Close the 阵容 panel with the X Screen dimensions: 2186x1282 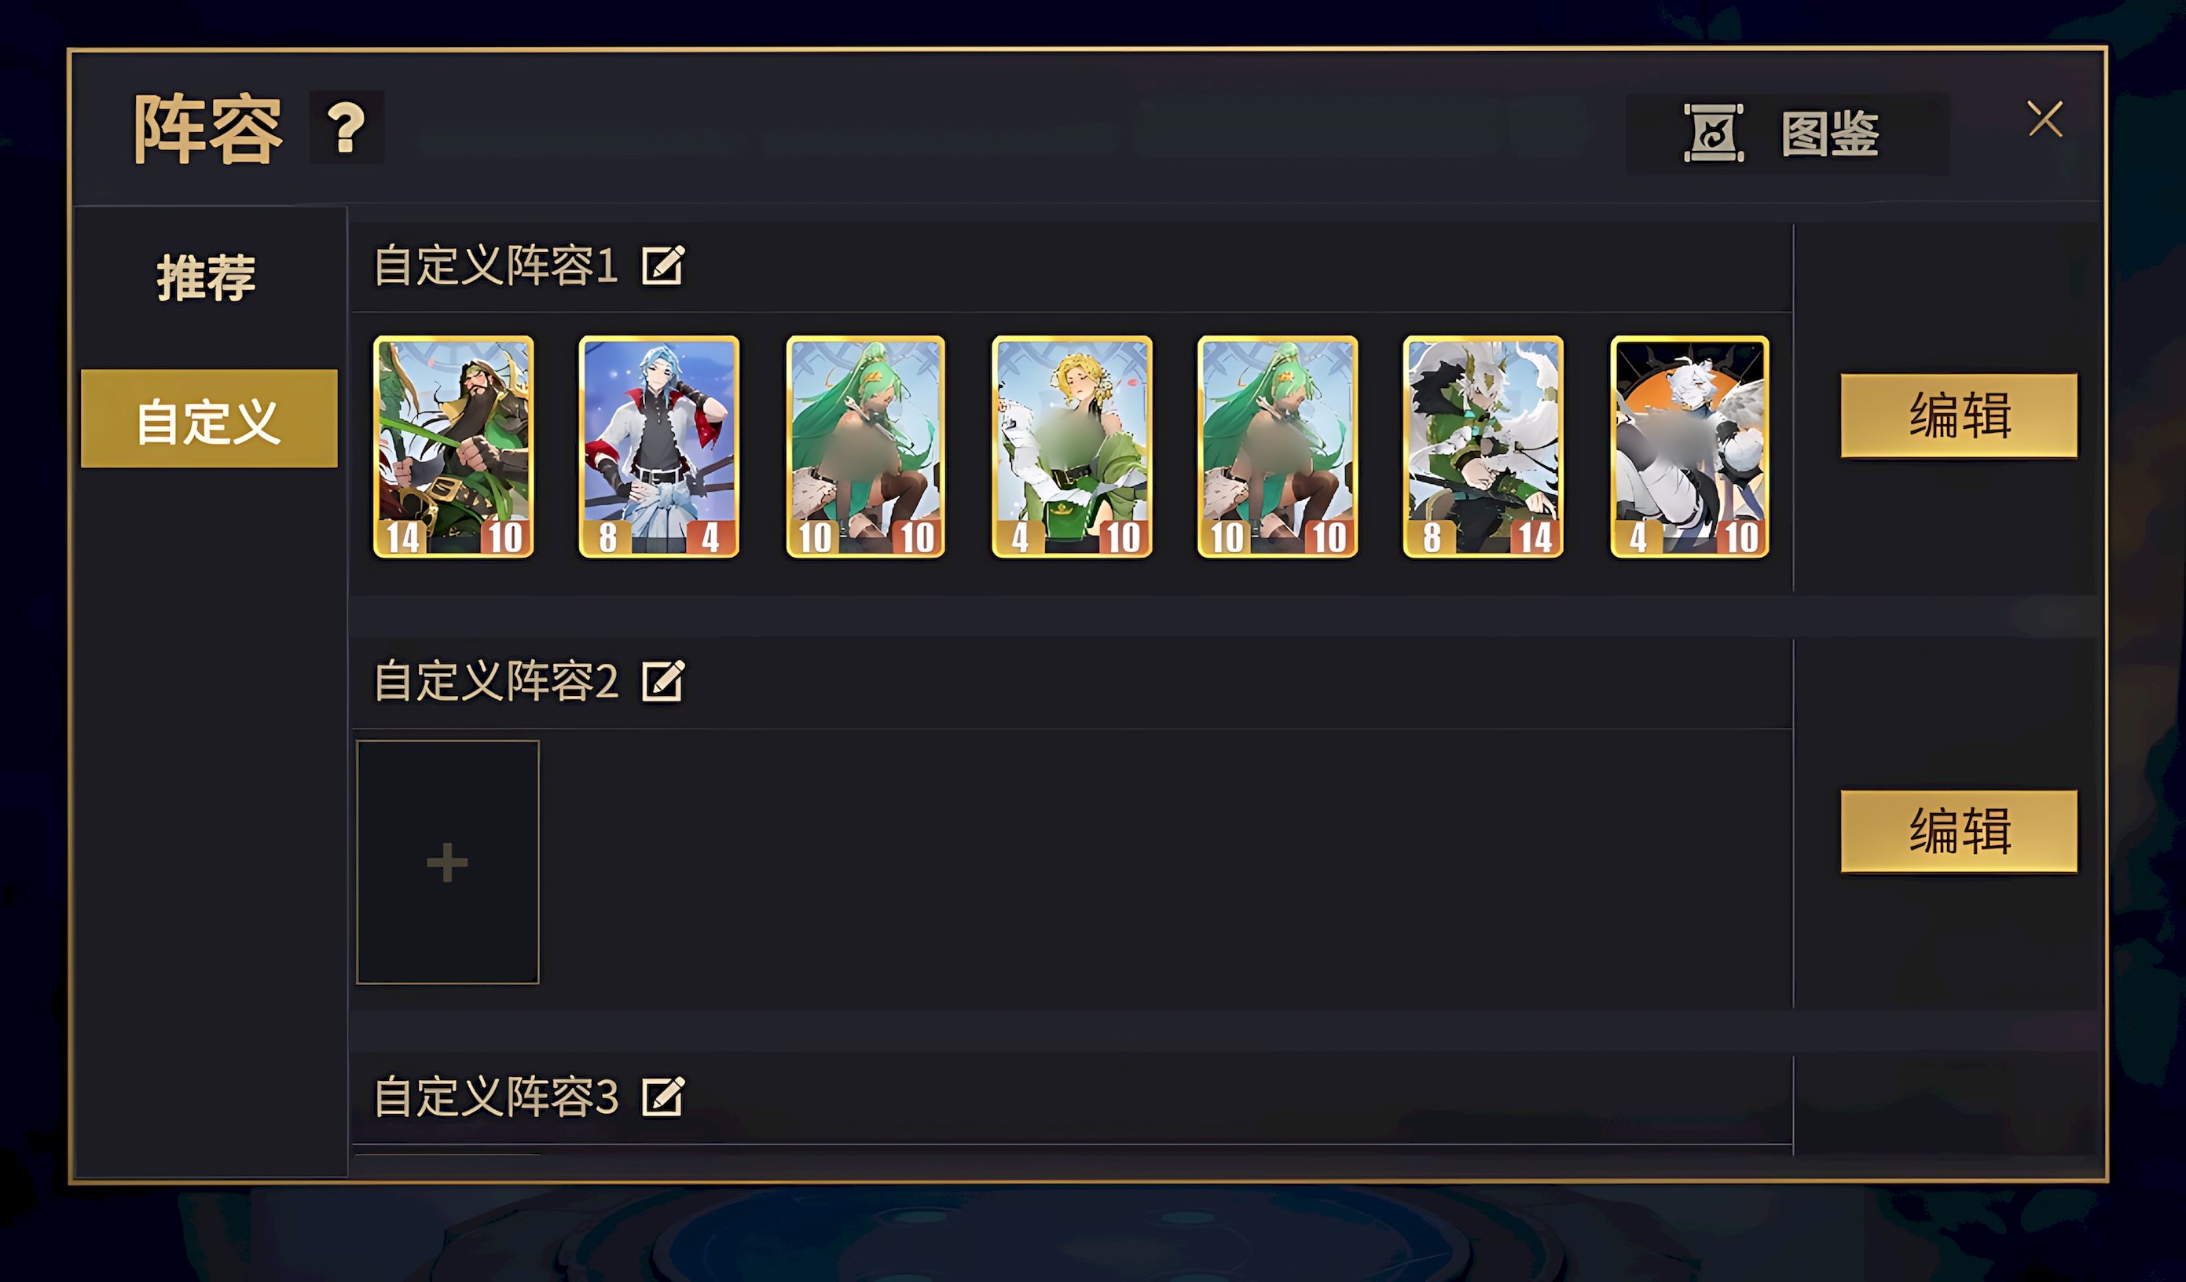pyautogui.click(x=2045, y=119)
